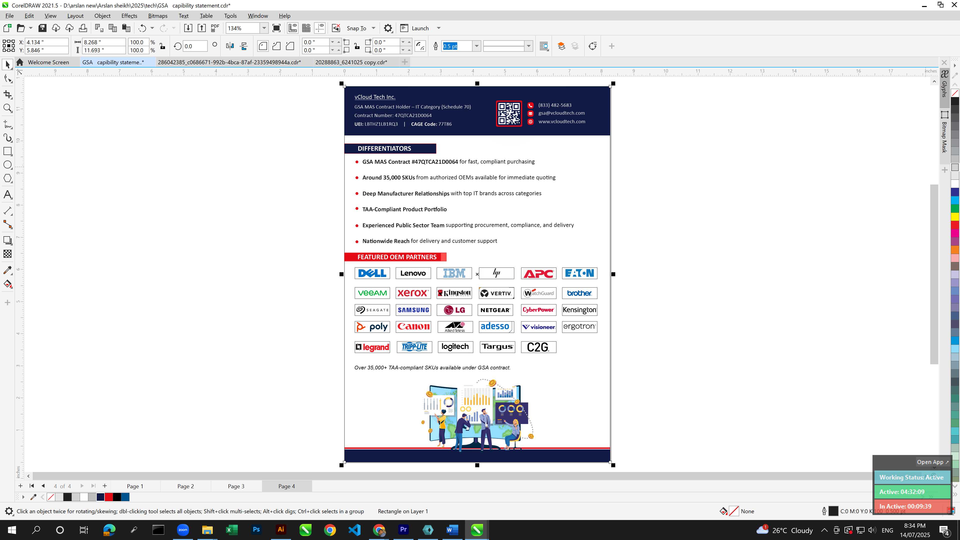Image resolution: width=960 pixels, height=540 pixels.
Task: Click the Mirror horizontally icon
Action: (x=230, y=46)
